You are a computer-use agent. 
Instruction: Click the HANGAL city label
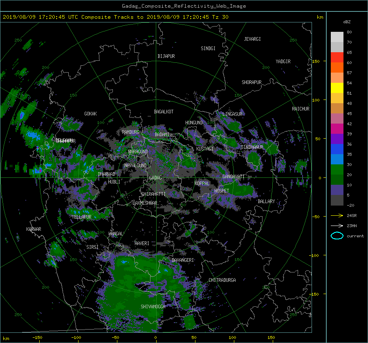(115, 234)
